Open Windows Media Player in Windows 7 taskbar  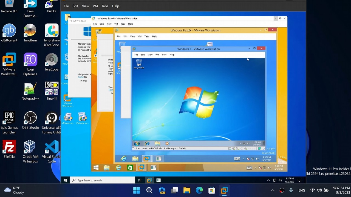coord(167,143)
